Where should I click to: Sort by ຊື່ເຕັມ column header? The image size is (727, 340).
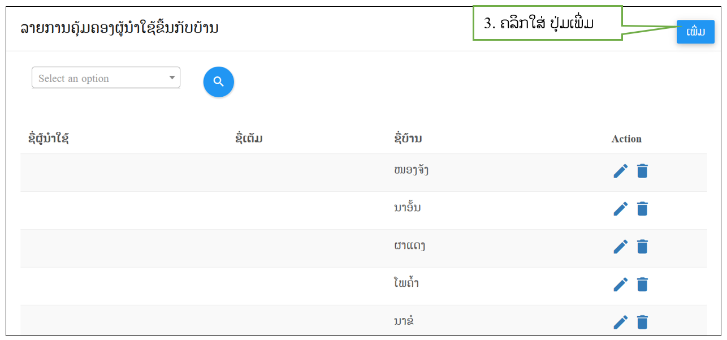coord(249,139)
